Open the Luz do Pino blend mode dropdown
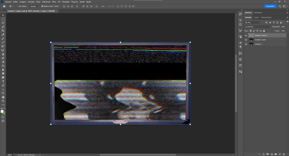 [258, 27]
